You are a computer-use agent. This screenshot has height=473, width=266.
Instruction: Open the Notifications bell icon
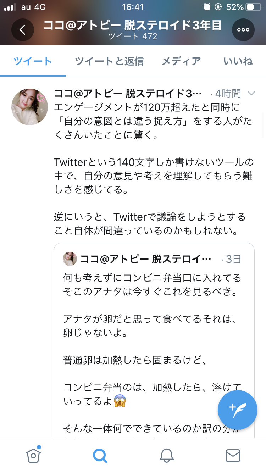[x=166, y=456]
